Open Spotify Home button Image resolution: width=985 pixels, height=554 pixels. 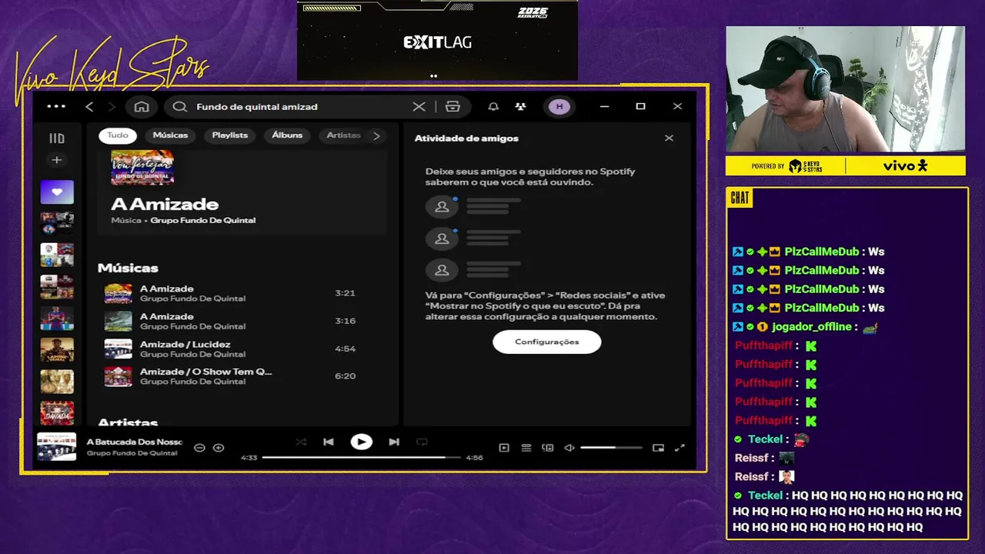click(142, 106)
